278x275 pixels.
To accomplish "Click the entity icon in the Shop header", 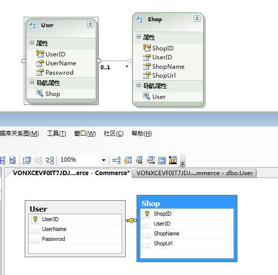I will [139, 19].
